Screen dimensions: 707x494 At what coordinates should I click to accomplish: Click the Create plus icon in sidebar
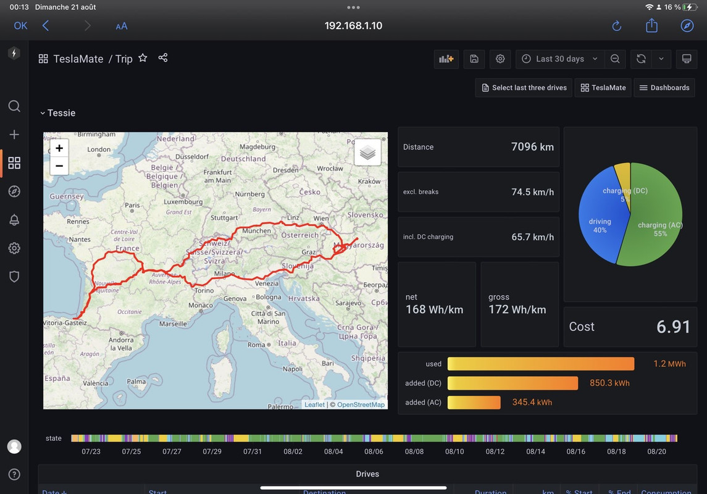pyautogui.click(x=14, y=135)
